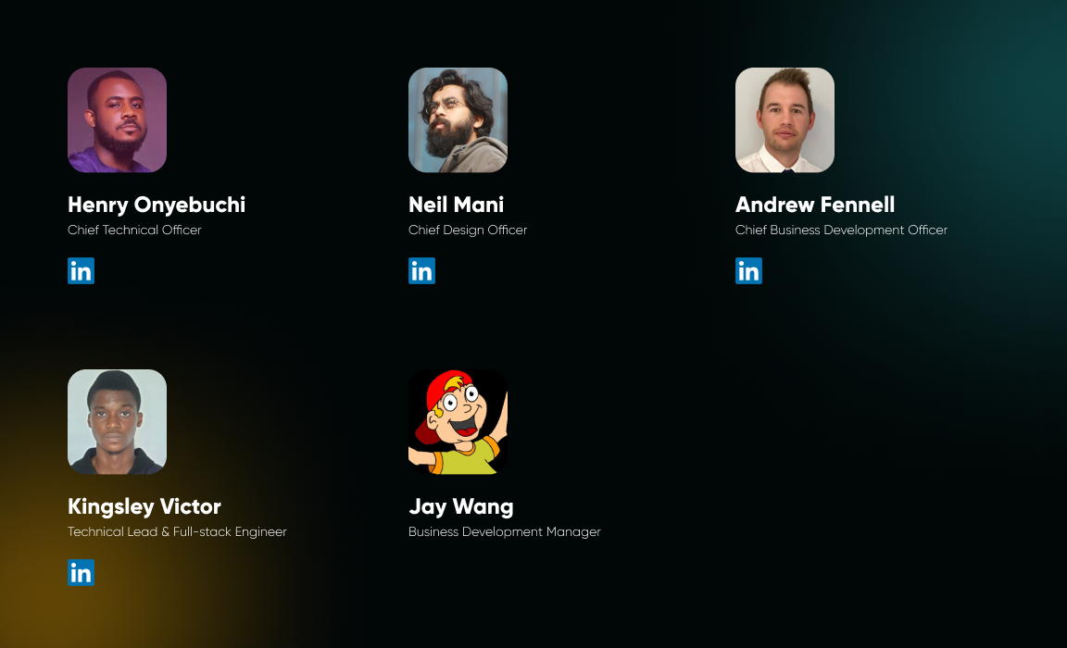
Task: Select the name Andrew Fennell
Action: pyautogui.click(x=814, y=205)
